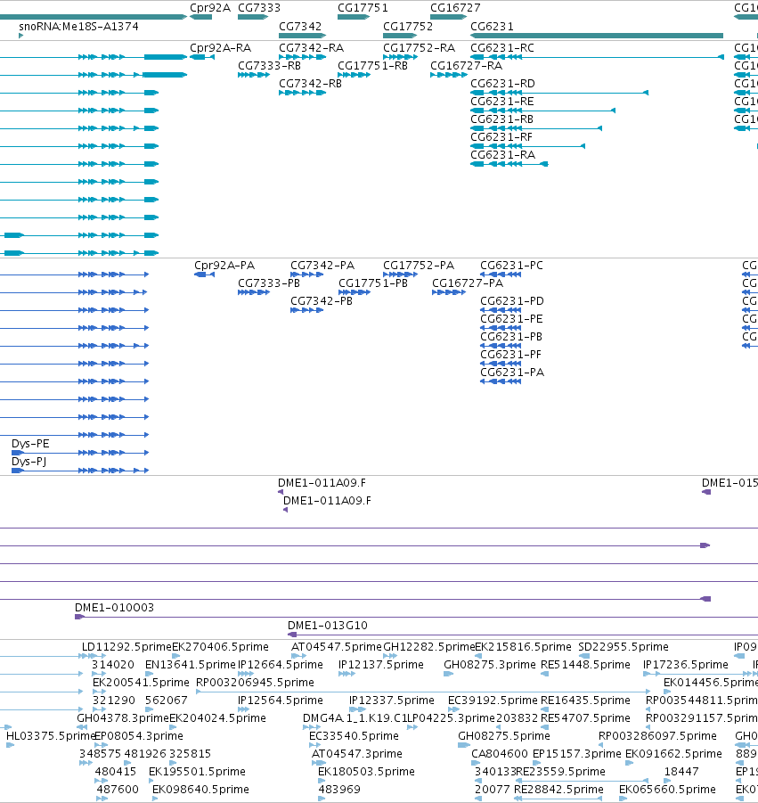Open EST EN13641.5prime
Viewport: 758px width, 803px height.
click(191, 665)
